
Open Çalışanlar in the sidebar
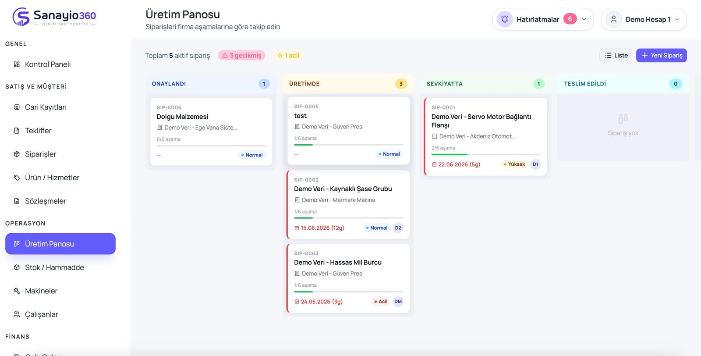pyautogui.click(x=60, y=314)
